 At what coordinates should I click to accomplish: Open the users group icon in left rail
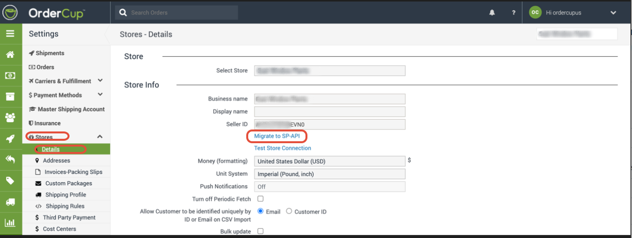tap(10, 117)
